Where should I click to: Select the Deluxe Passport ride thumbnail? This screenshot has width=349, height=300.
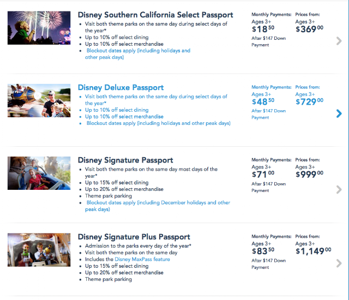click(39, 100)
